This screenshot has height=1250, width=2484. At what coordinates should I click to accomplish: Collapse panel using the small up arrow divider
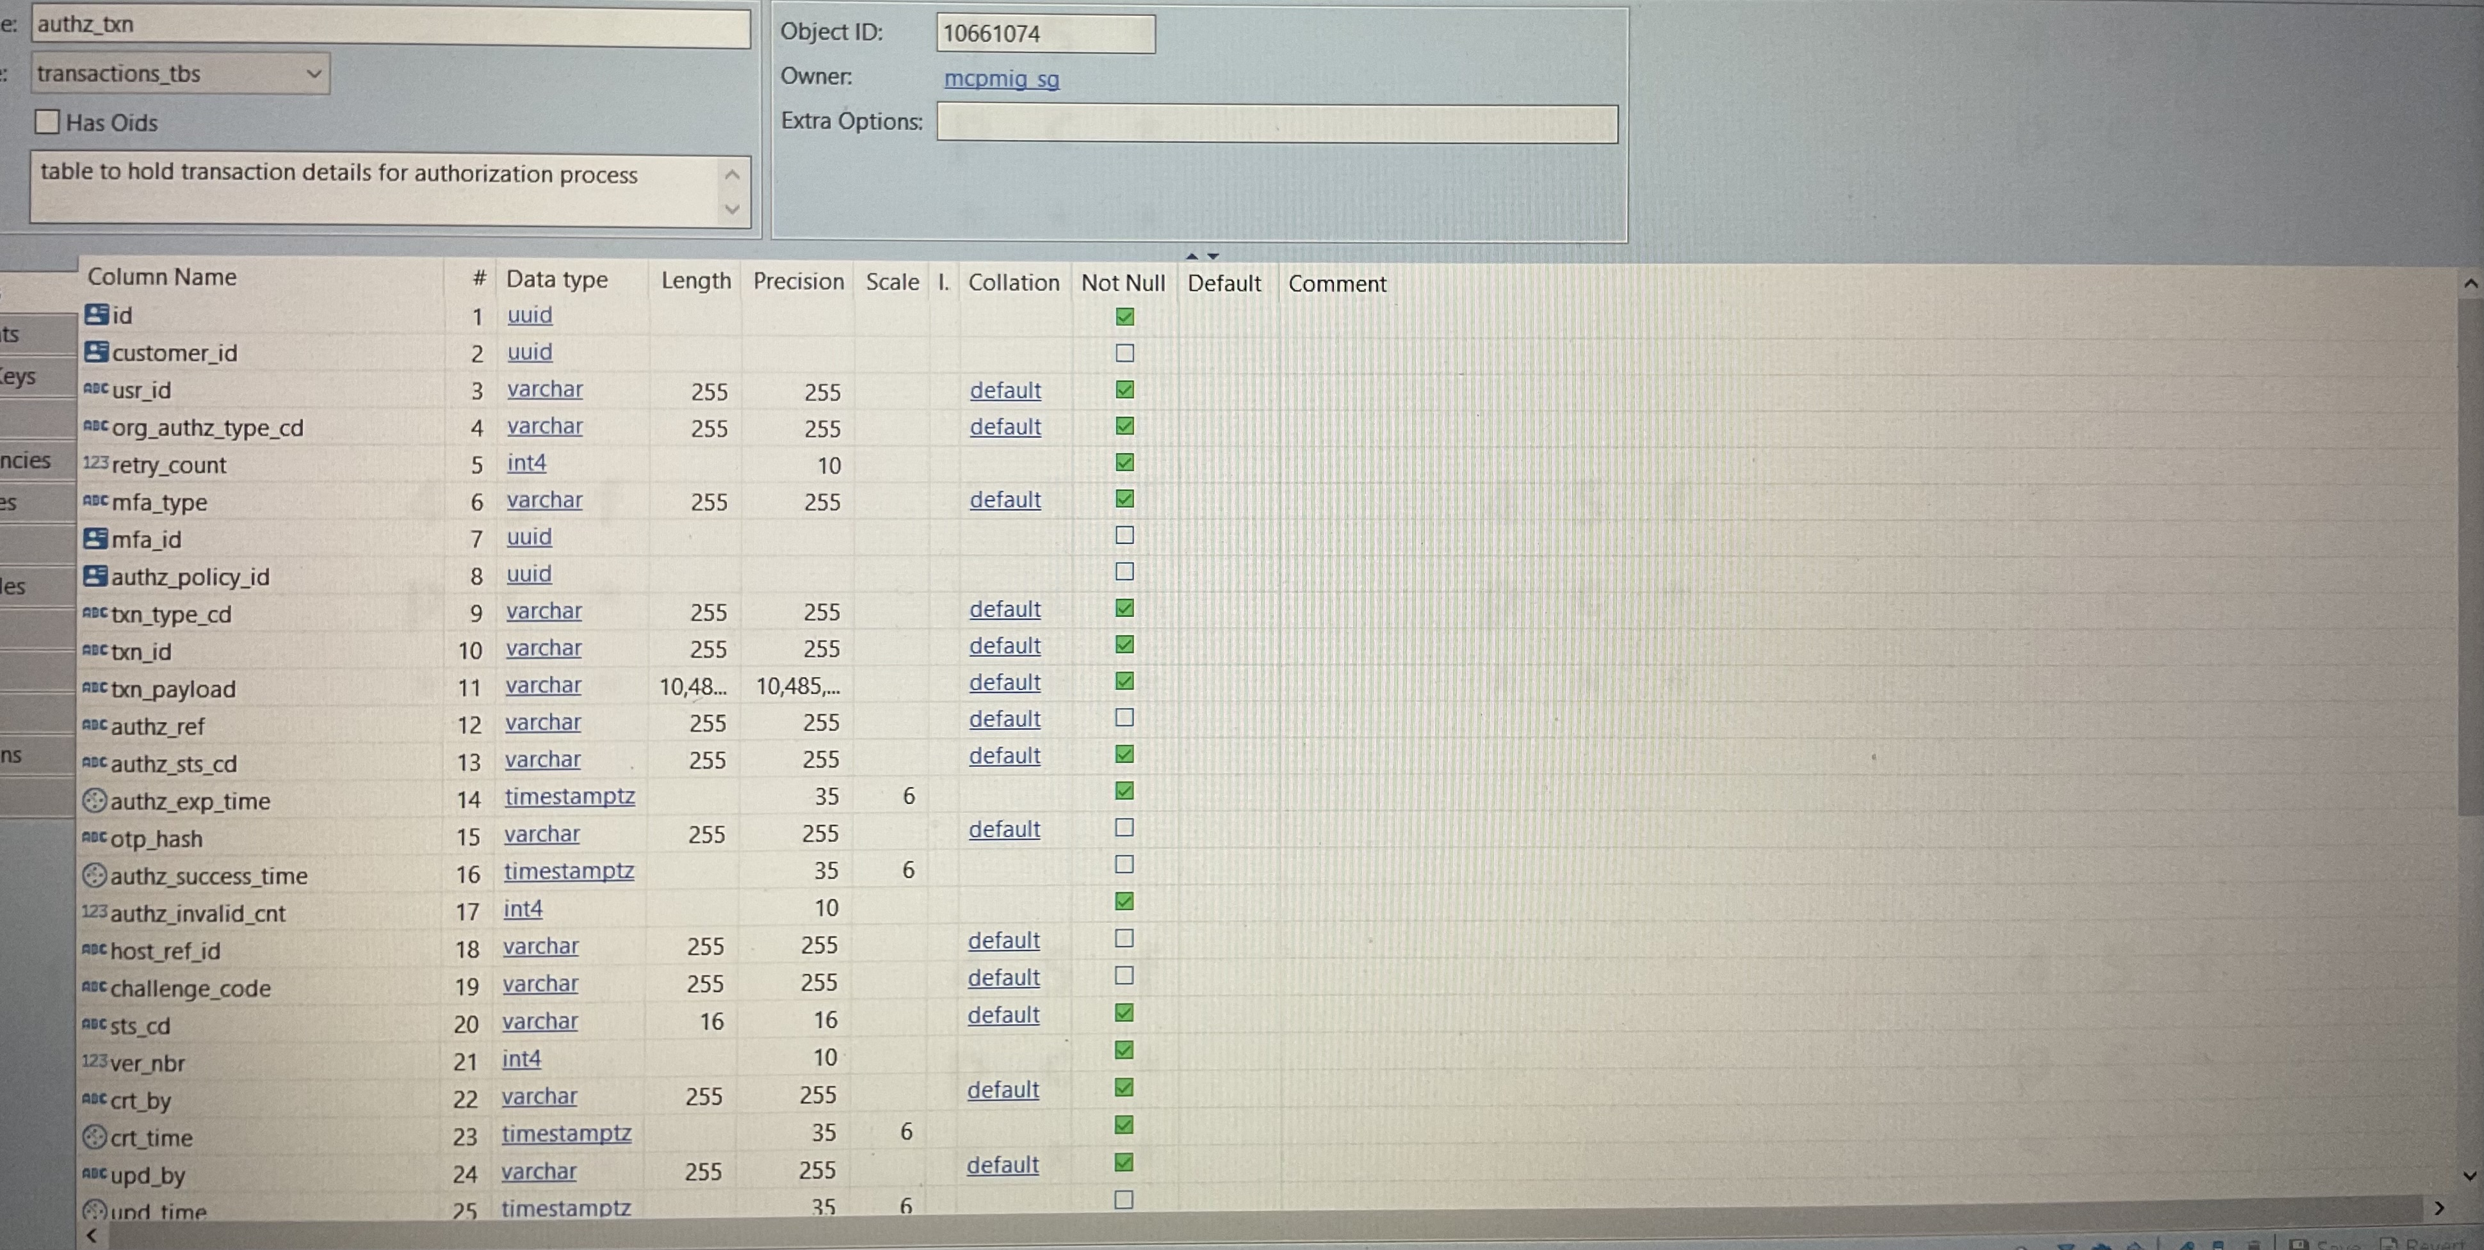point(1192,257)
